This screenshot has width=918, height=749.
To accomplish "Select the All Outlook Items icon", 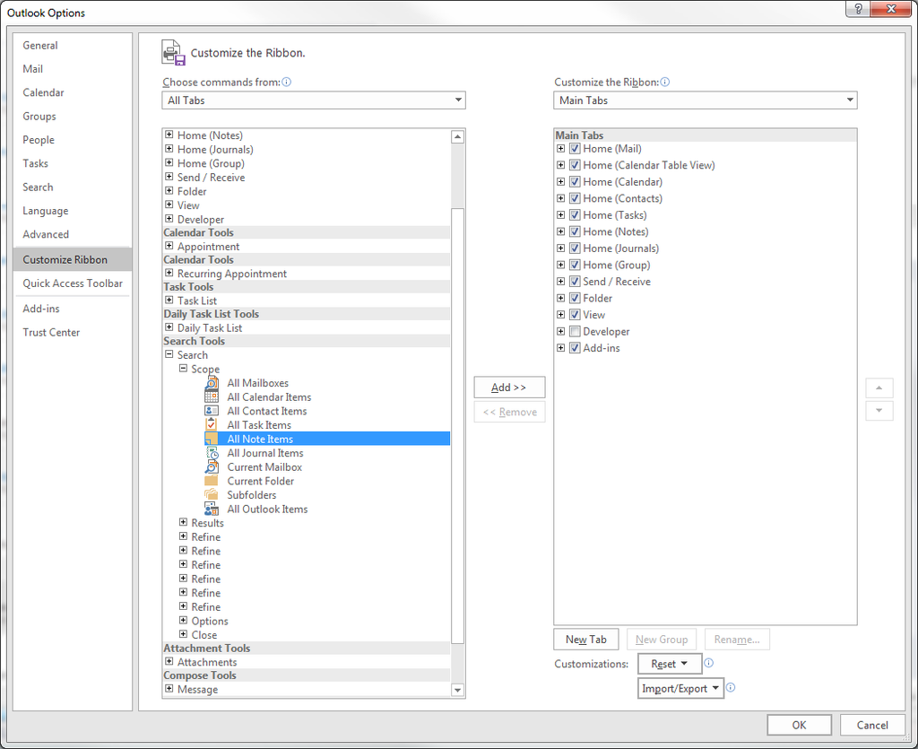I will (x=212, y=509).
